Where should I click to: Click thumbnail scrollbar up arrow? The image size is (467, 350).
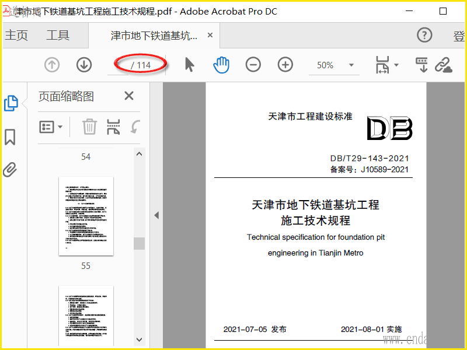[x=139, y=154]
